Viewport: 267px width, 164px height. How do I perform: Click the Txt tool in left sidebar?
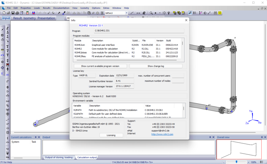tap(7, 149)
